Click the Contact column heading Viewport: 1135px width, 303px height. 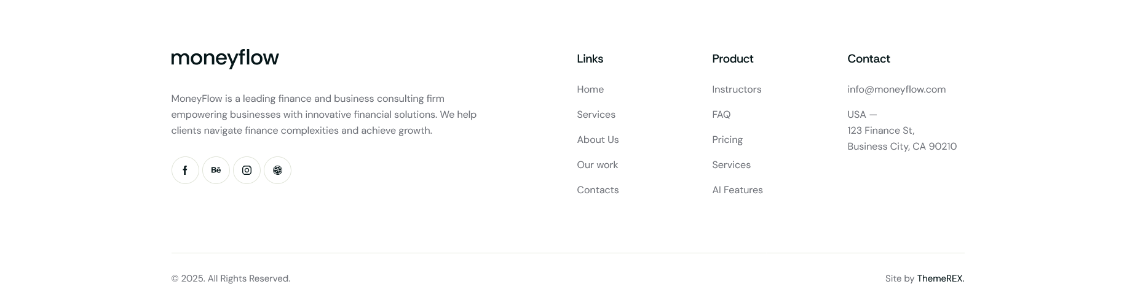pyautogui.click(x=868, y=59)
